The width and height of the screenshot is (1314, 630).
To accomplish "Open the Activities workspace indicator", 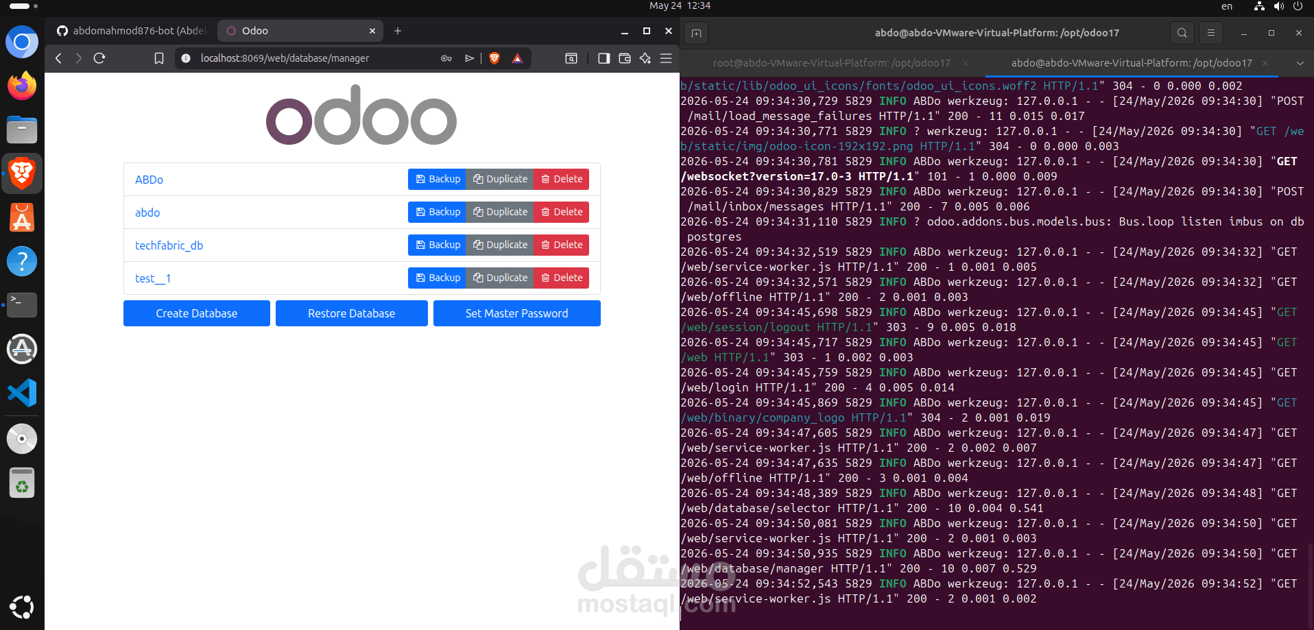I will (23, 5).
